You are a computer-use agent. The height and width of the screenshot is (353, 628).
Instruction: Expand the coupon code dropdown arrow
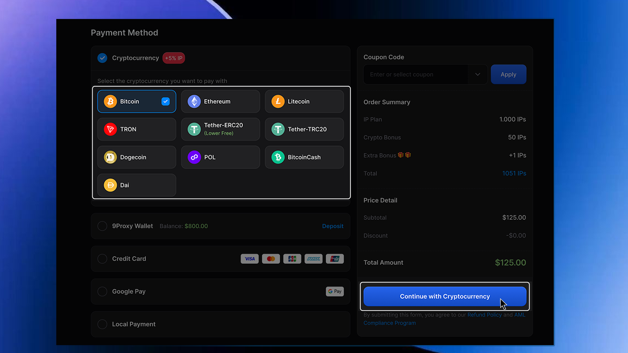(478, 75)
